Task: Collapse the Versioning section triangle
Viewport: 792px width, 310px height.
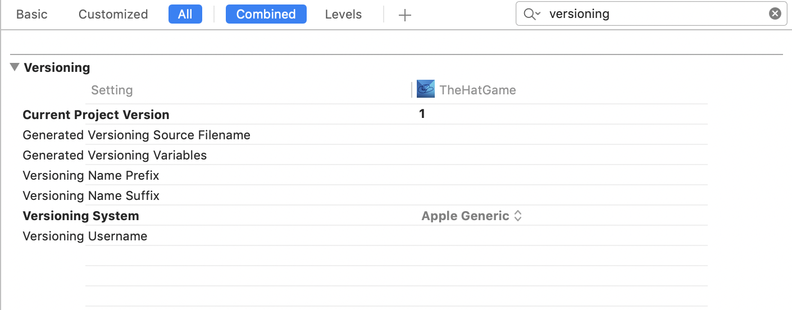Action: pyautogui.click(x=15, y=67)
